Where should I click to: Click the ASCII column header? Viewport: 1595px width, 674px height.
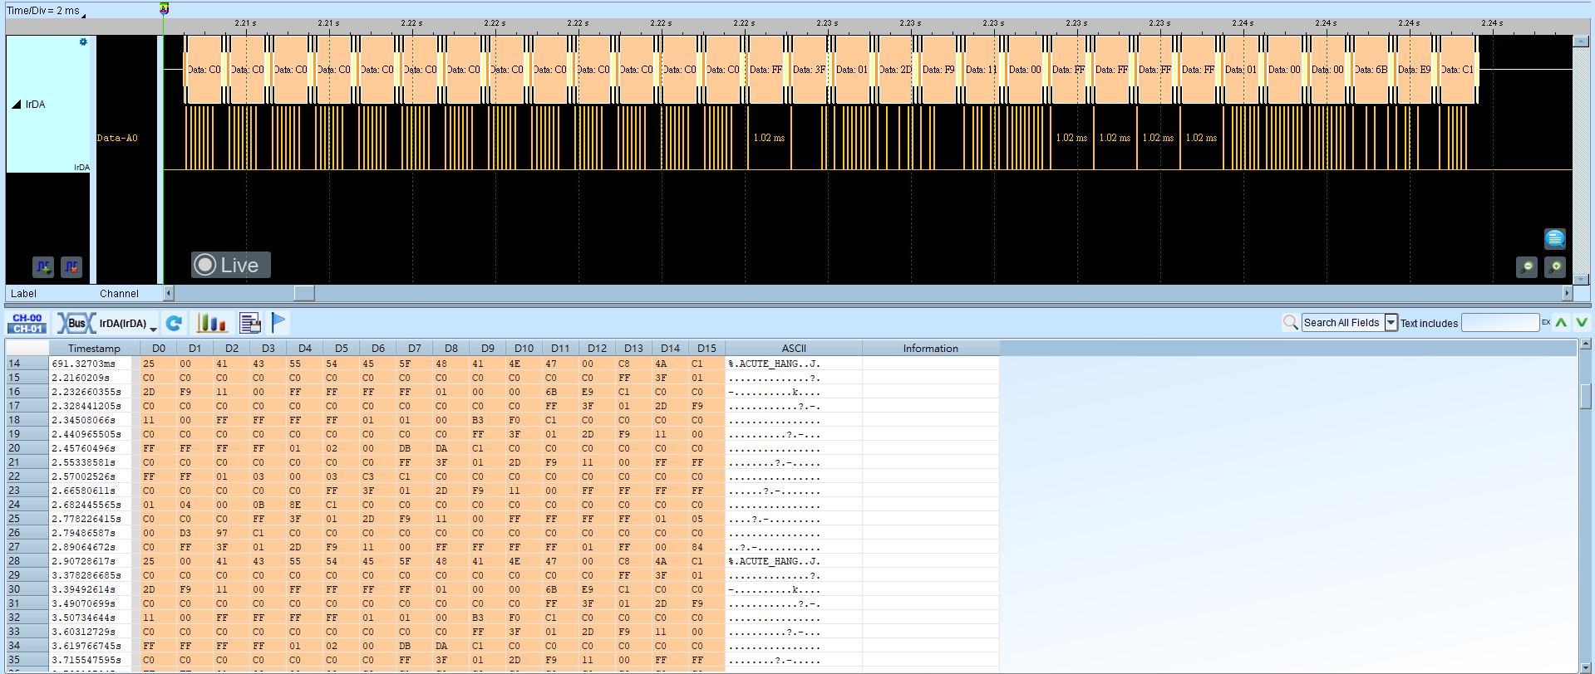[x=794, y=349]
